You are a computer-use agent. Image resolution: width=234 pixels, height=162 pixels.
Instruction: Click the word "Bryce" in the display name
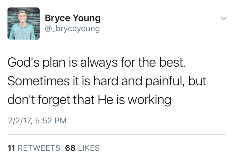pyautogui.click(x=57, y=18)
